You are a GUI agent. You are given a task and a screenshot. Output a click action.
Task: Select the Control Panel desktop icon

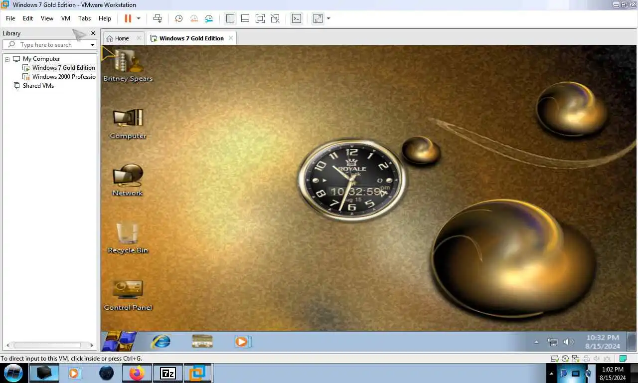pos(128,295)
